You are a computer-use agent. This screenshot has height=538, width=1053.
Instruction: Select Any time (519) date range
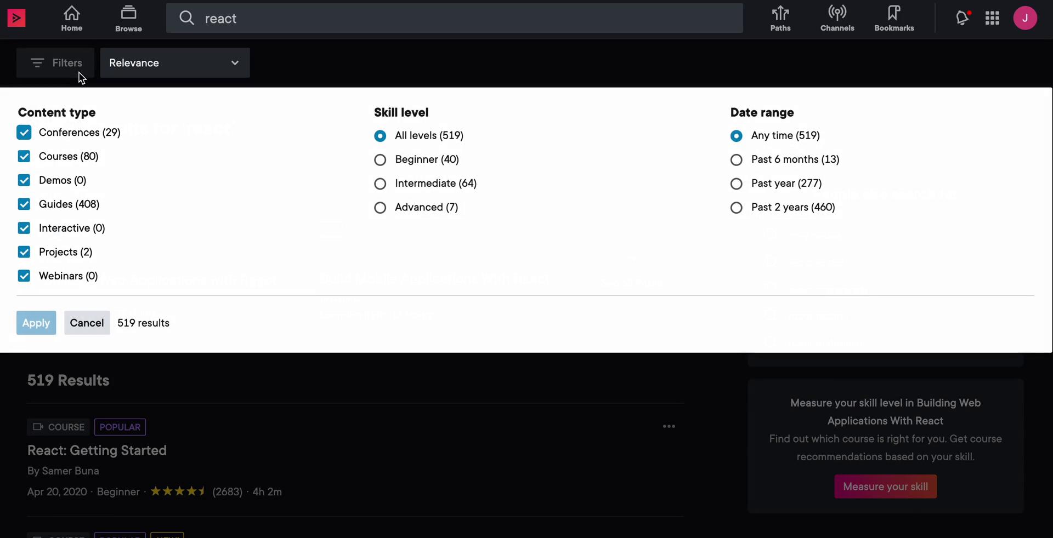[x=737, y=136]
